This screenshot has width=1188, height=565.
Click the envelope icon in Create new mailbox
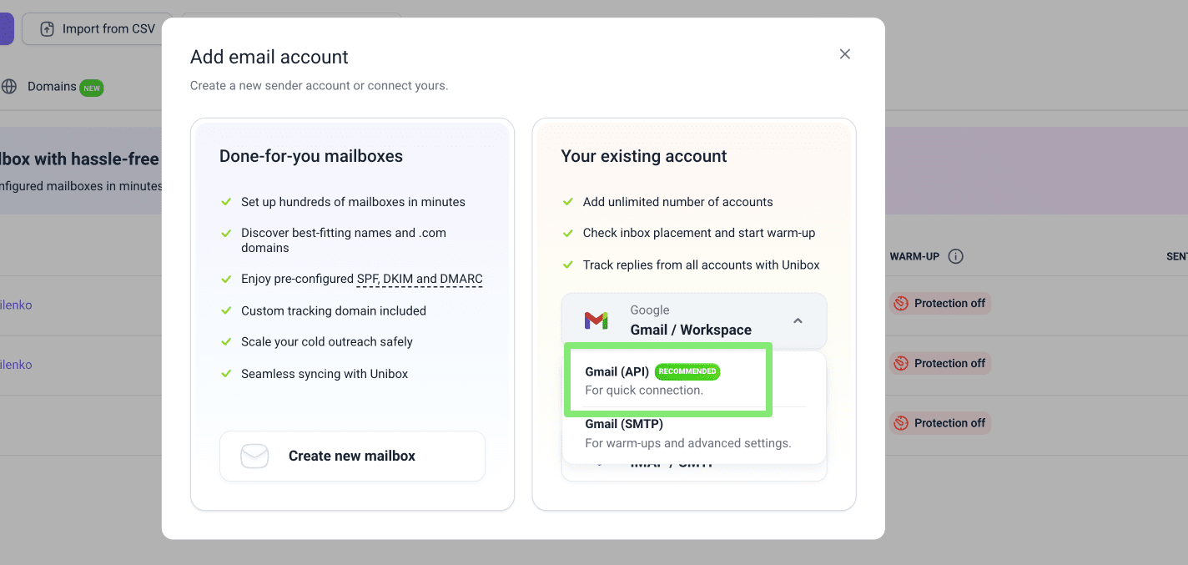254,456
